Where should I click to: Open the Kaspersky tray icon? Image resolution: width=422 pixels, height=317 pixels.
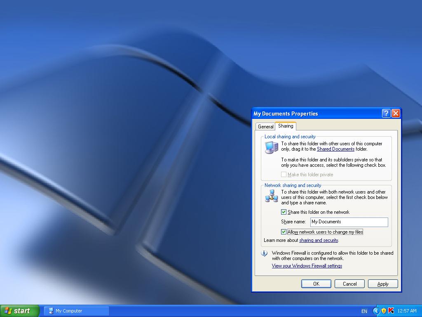click(x=391, y=311)
